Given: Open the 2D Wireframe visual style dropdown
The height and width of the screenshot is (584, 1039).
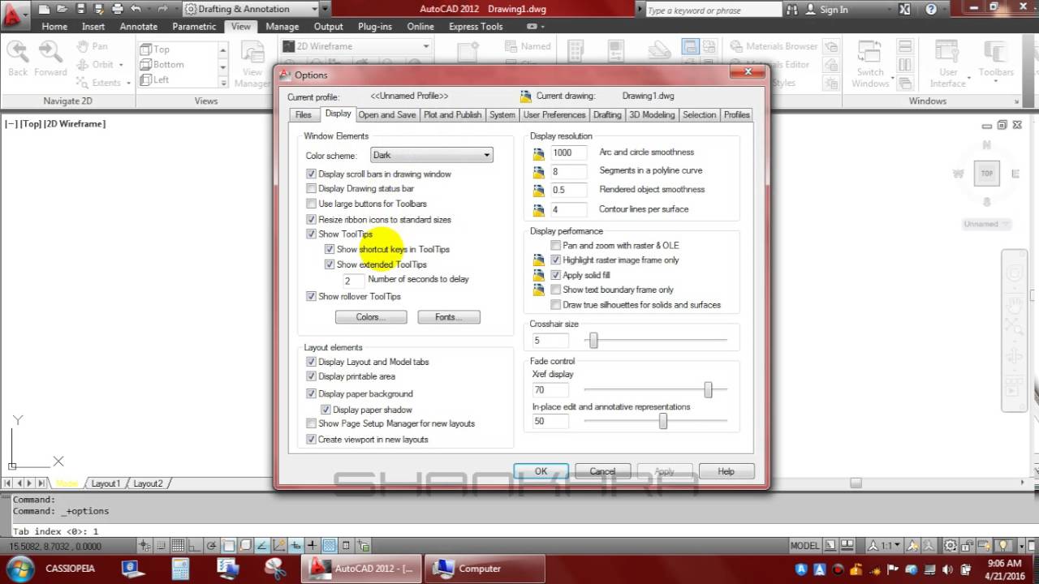Looking at the screenshot, I should (x=356, y=46).
